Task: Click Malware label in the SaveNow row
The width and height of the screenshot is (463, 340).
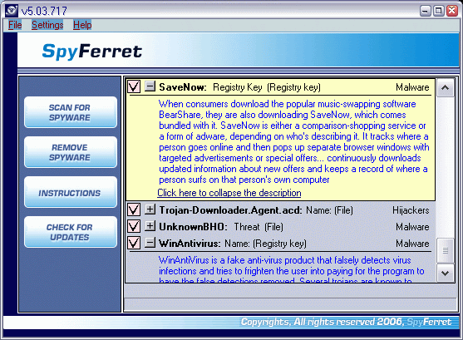Action: [x=412, y=87]
